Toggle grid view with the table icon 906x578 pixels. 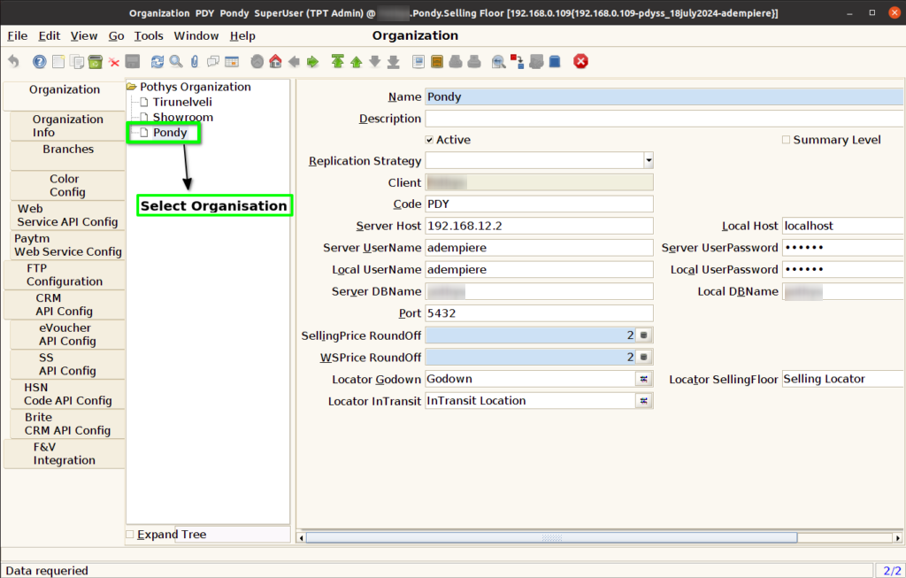232,61
